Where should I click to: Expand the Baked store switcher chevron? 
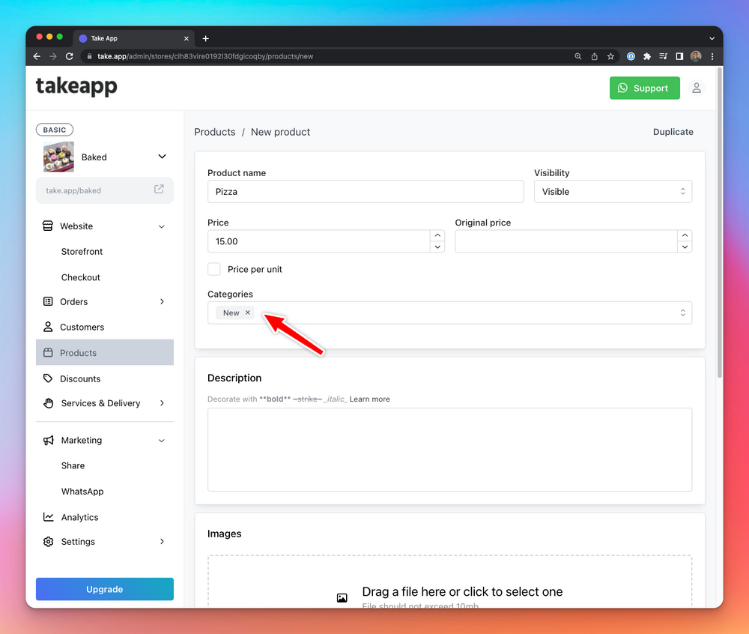pyautogui.click(x=162, y=157)
